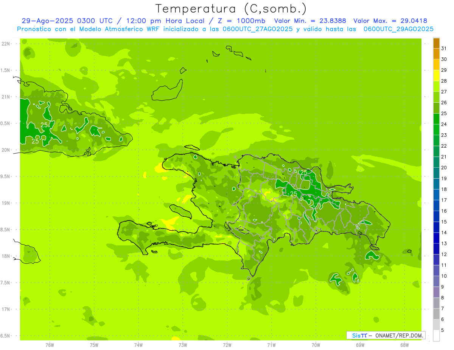Viewport: 454px width, 350px height.
Task: Click the "5" color bar label
Action: 443,330
